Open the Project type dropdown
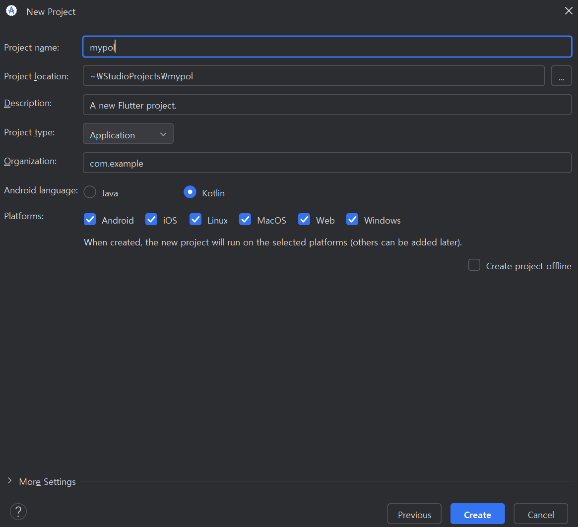Image resolution: width=578 pixels, height=527 pixels. 128,134
